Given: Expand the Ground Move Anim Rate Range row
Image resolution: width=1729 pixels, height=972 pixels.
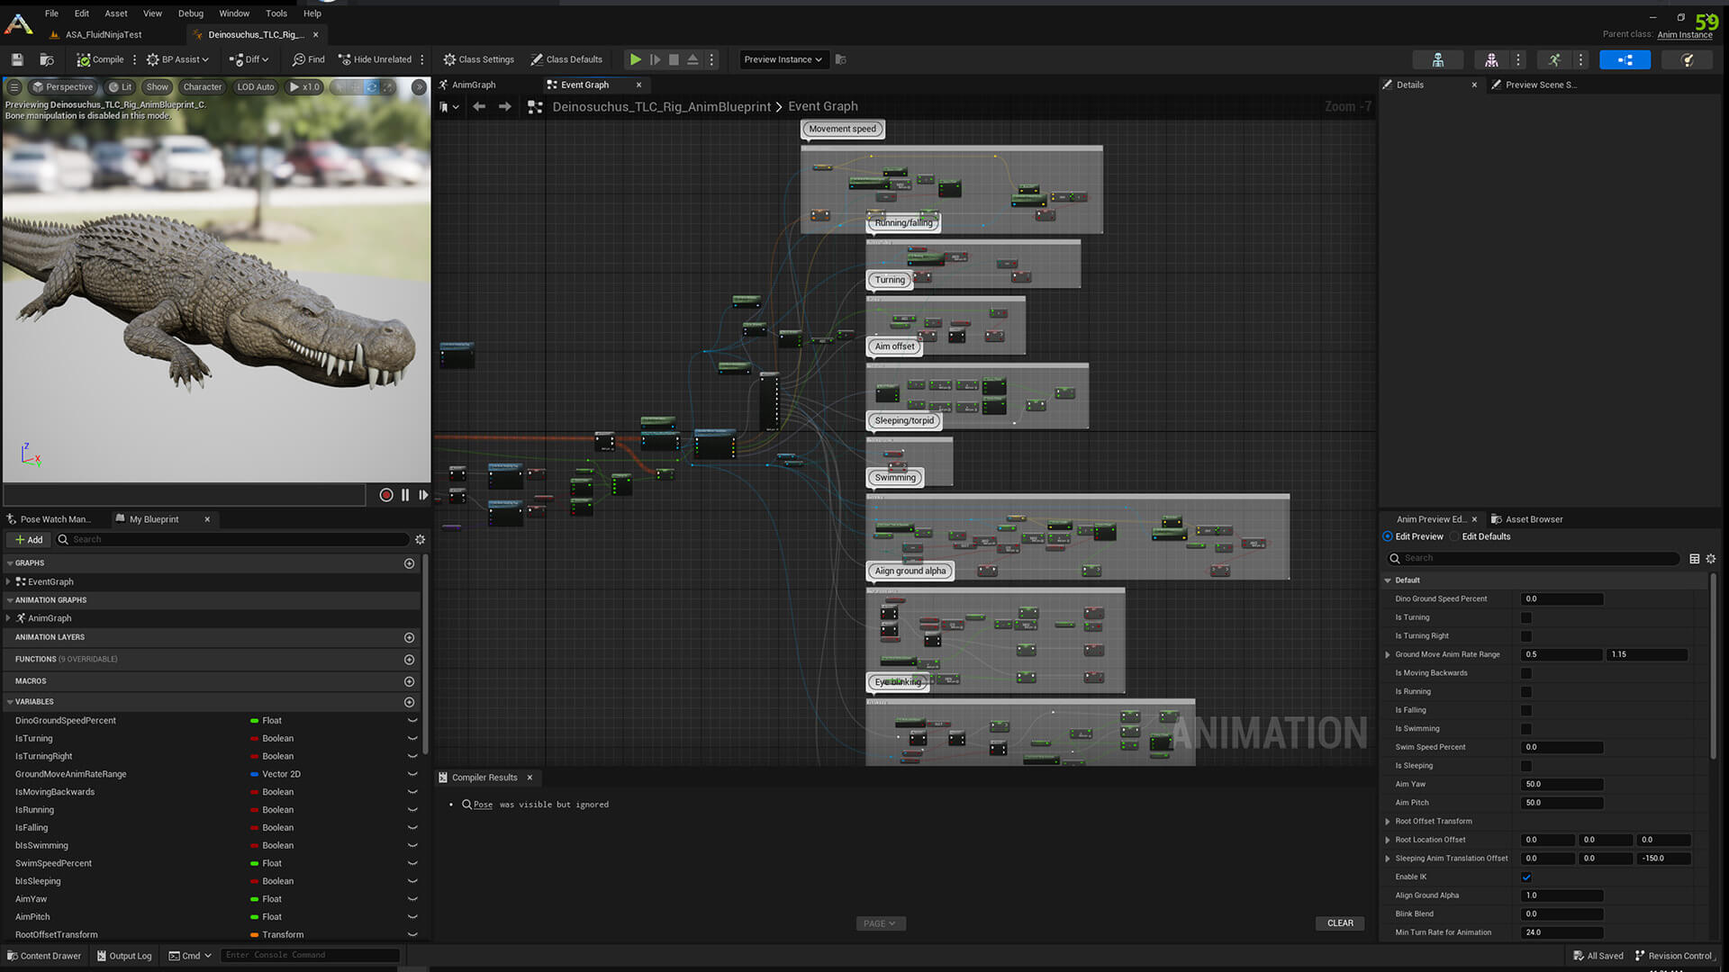Looking at the screenshot, I should [x=1388, y=654].
